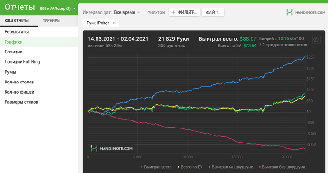This screenshot has height=173, width=328.
Task: Click Активен 62ч 23м text
Action: pyautogui.click(x=104, y=45)
